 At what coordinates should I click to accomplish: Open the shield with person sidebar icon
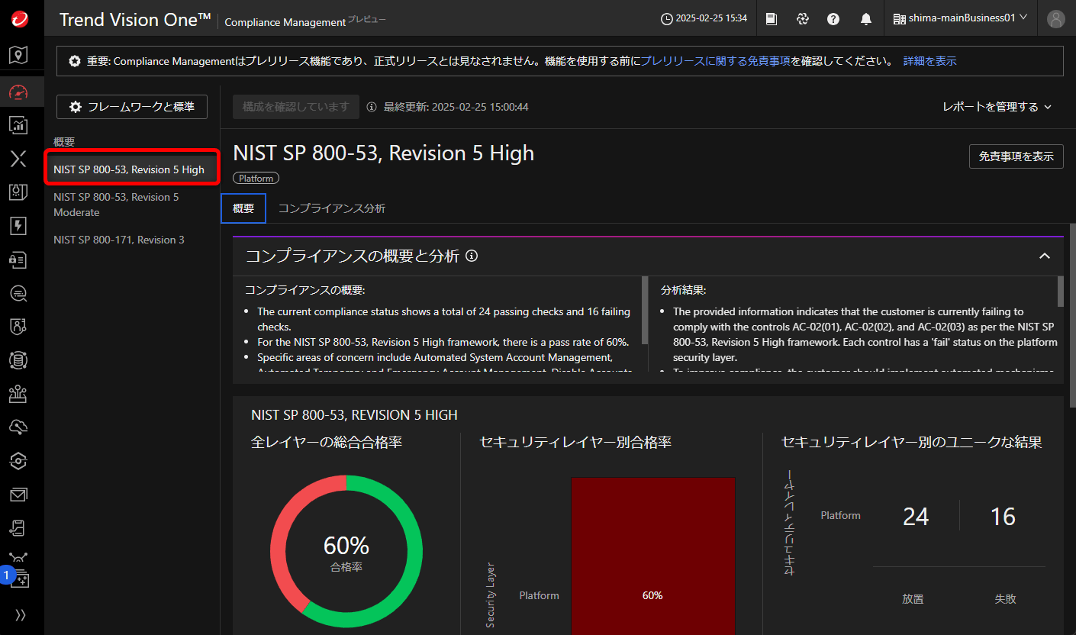pyautogui.click(x=18, y=327)
